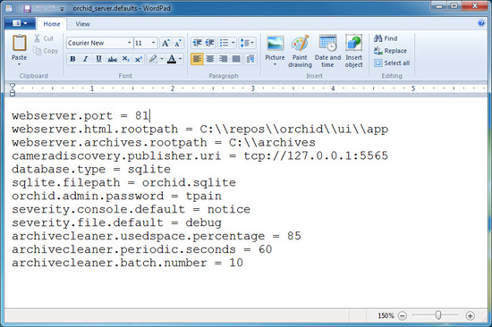Click the Replace button
Viewport: 492px width, 327px height.
coord(390,51)
